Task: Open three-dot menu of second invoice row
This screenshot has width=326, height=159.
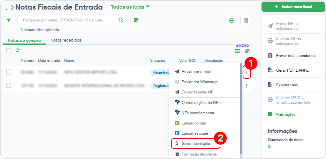Action: click(x=246, y=86)
